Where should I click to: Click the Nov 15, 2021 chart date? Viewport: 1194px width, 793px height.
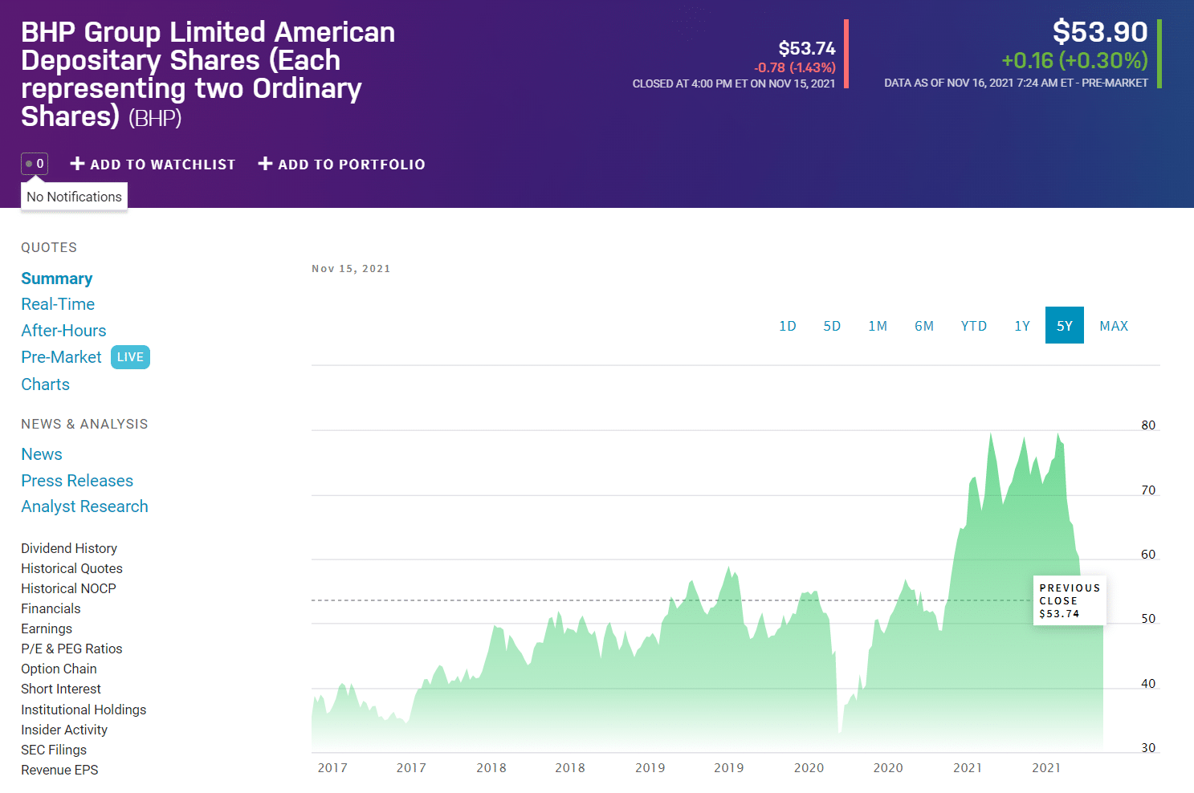(351, 269)
